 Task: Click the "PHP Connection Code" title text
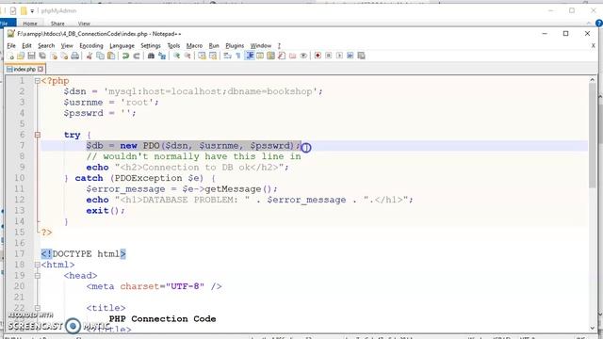click(162, 319)
